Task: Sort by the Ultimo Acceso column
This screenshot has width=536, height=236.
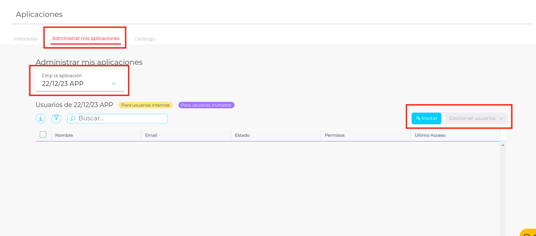Action: (430, 135)
